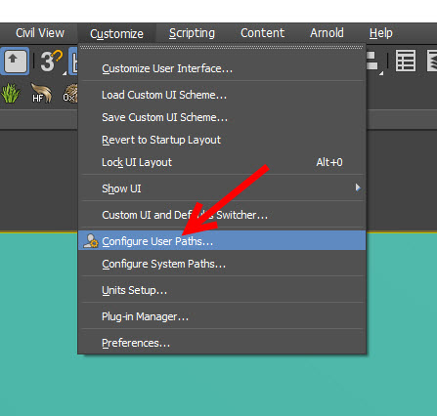
Task: Expand the Show UI submenu
Action: click(222, 188)
